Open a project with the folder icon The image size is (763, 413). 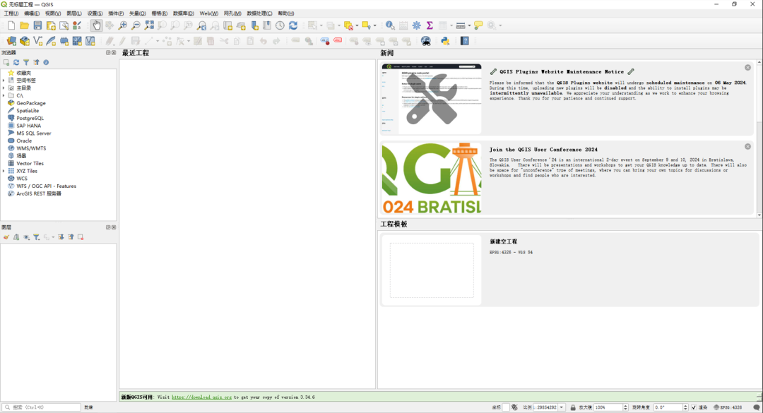tap(24, 25)
